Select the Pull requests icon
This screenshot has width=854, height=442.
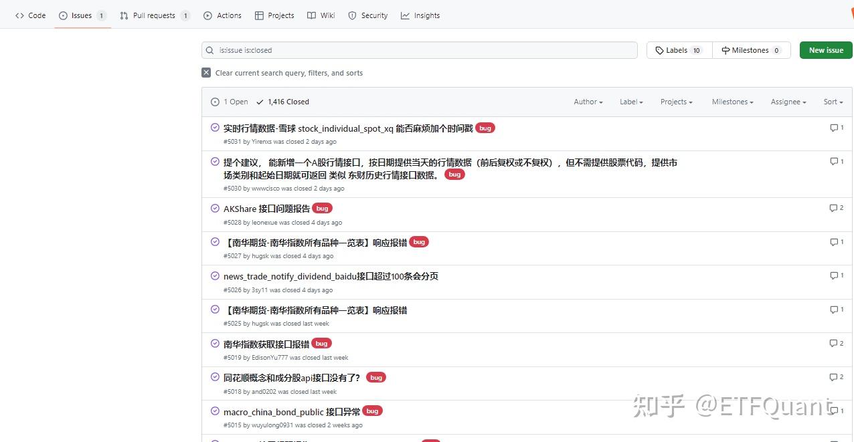click(x=123, y=15)
